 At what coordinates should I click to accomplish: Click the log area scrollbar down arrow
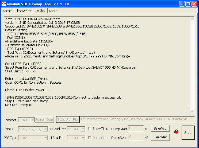pos(192,111)
